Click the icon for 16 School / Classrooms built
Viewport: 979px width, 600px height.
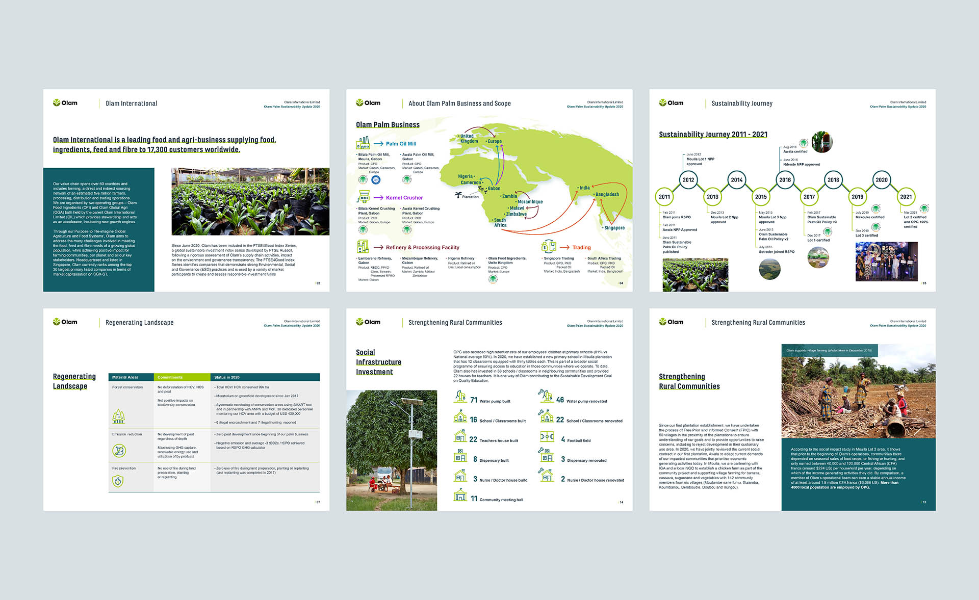(x=460, y=416)
